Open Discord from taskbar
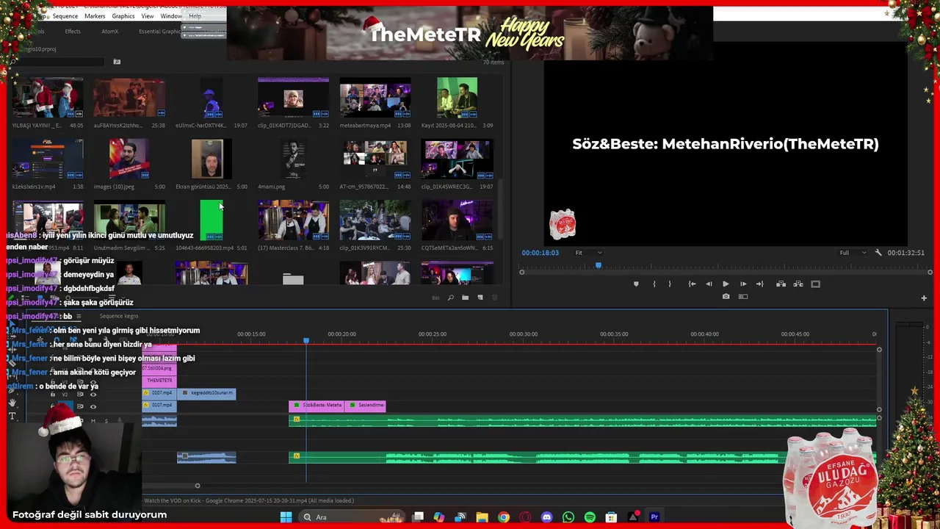940x529 pixels. point(546,517)
